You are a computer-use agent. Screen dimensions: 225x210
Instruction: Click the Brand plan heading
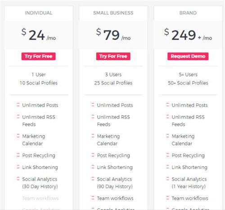(188, 13)
